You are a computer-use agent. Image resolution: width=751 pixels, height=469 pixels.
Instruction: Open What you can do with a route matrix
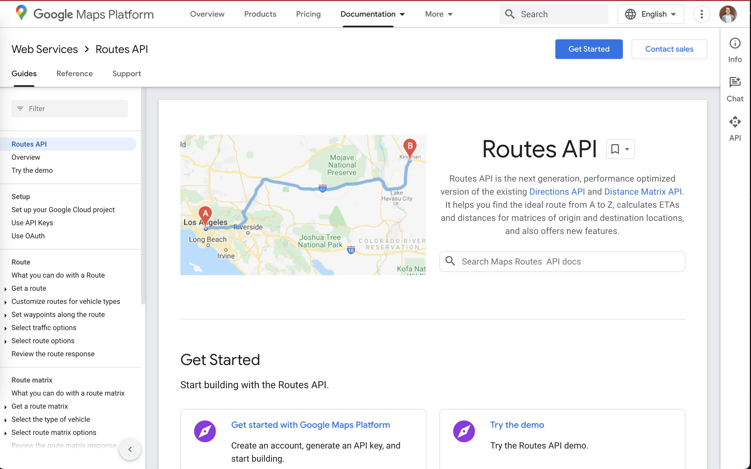point(68,393)
